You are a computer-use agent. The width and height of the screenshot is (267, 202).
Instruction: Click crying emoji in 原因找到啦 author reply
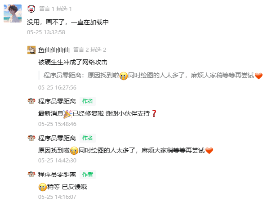coord(74,151)
